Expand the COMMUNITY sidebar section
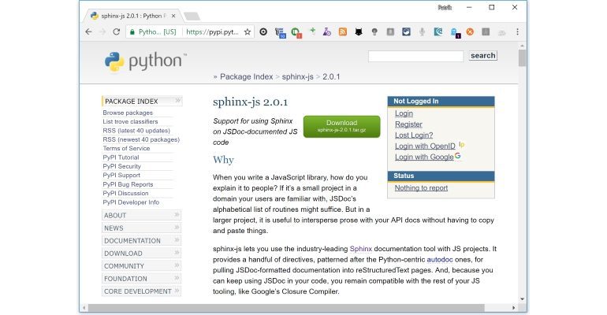The height and width of the screenshot is (315, 607). (141, 265)
